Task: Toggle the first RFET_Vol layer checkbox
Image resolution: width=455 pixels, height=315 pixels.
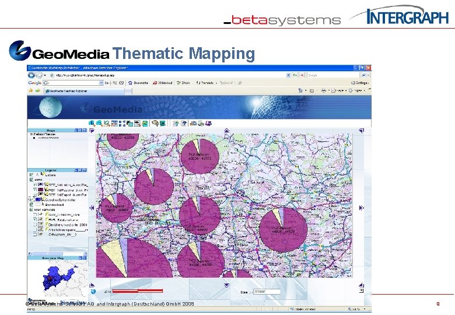Action: coord(35,184)
